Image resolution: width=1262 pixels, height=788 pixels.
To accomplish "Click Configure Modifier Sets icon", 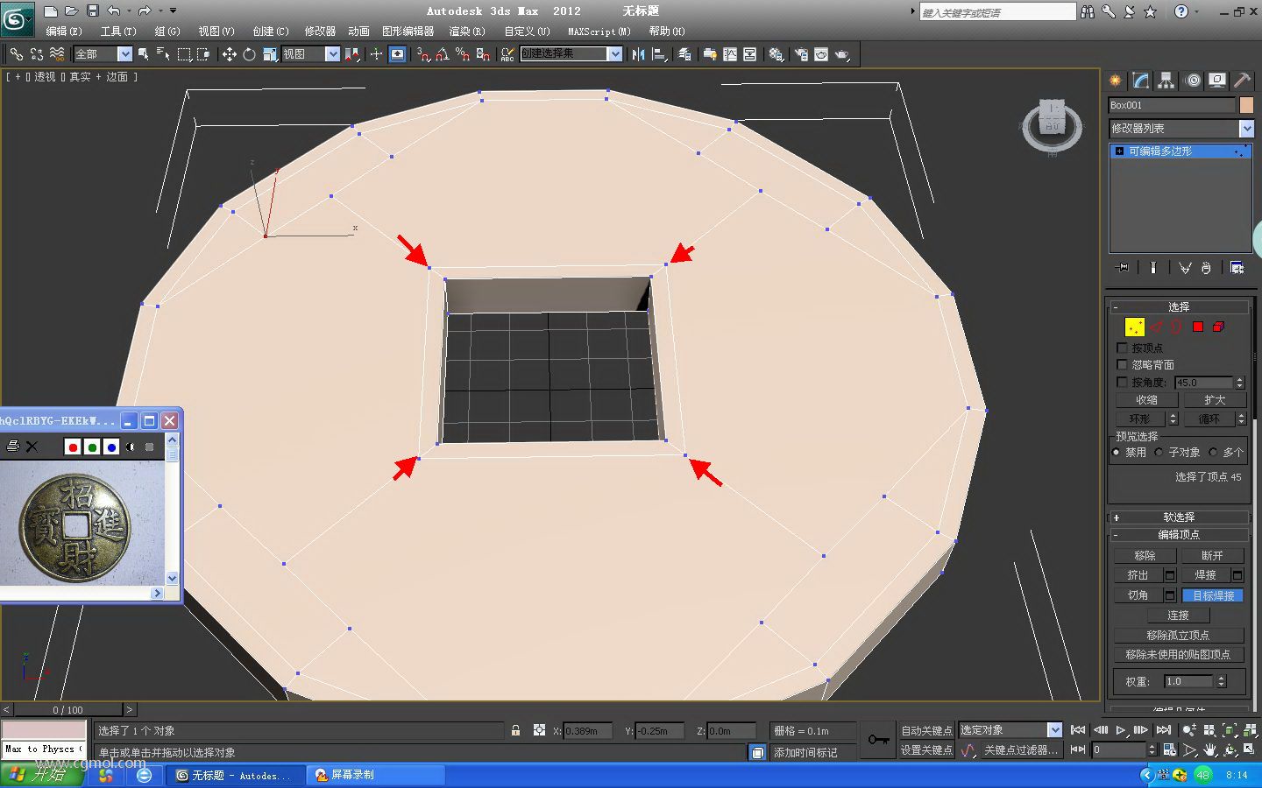I will (1237, 268).
